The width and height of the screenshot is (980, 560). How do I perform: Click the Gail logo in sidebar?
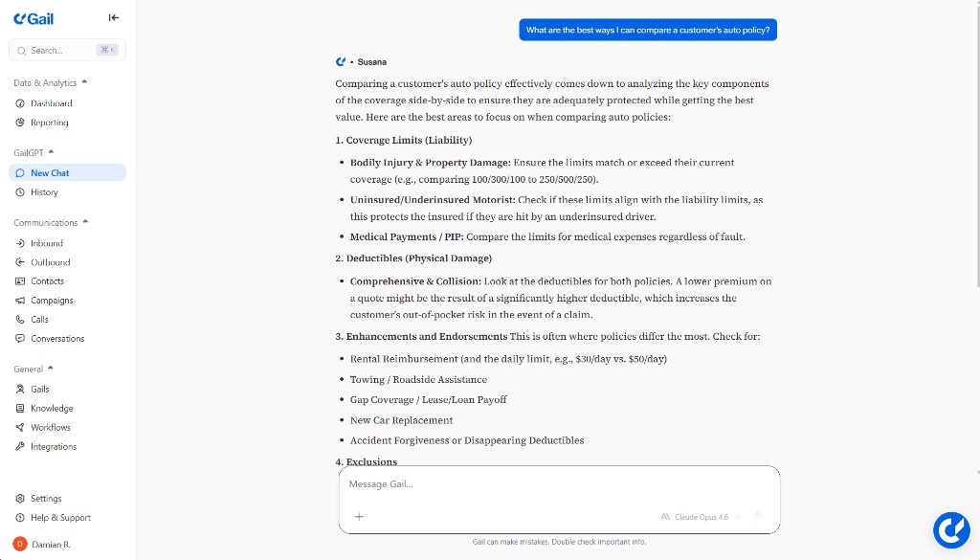34,18
